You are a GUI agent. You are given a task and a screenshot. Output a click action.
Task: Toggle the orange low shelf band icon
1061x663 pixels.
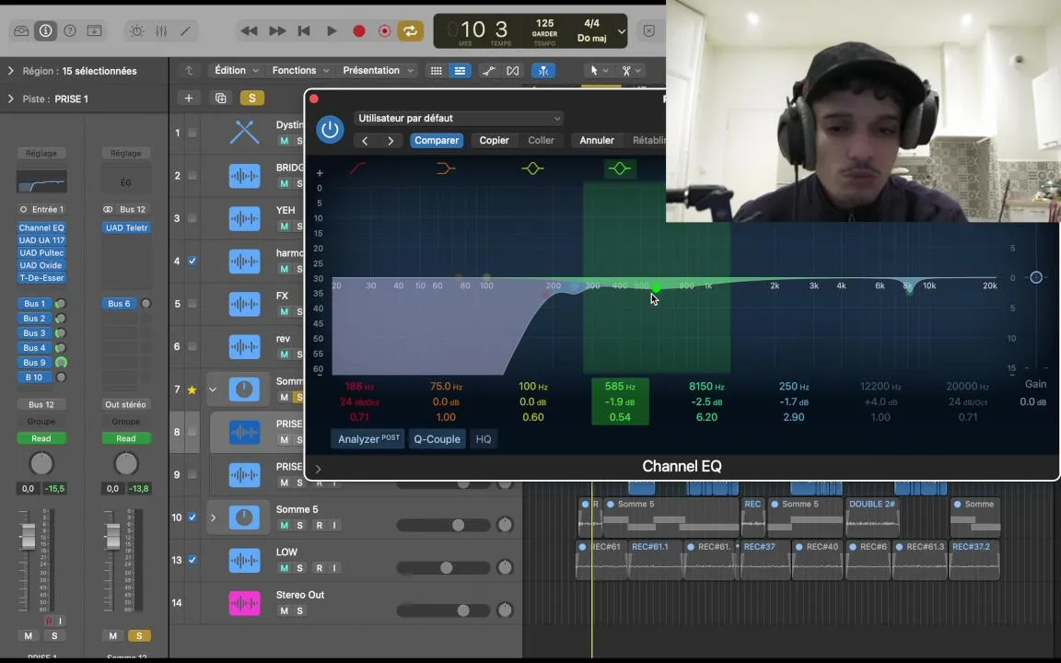[445, 168]
